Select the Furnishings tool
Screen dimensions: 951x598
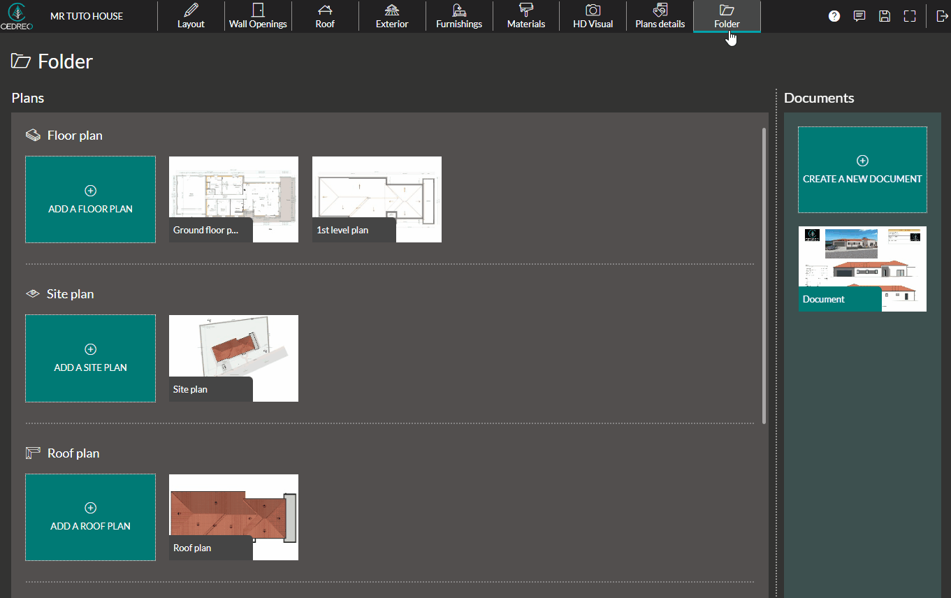pyautogui.click(x=458, y=15)
